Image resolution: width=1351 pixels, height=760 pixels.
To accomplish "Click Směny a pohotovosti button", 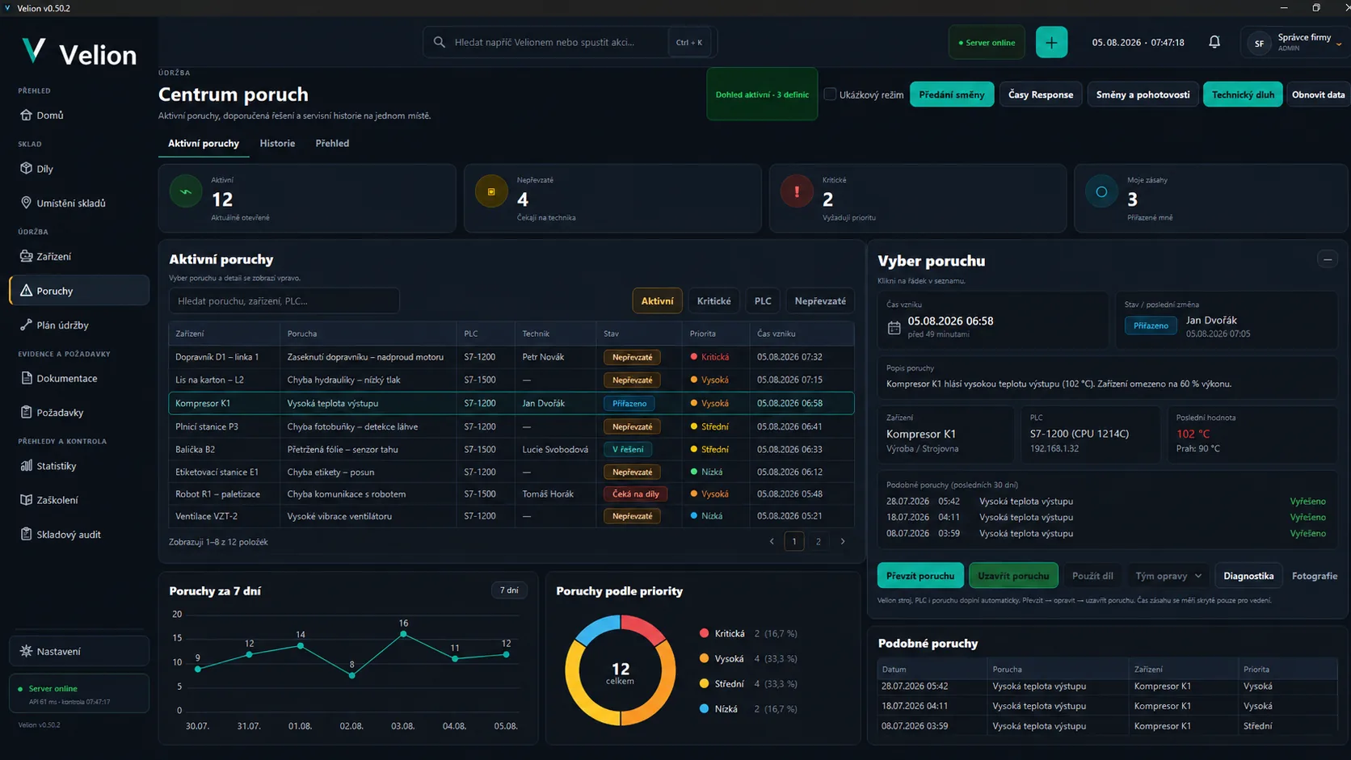I will pos(1143,94).
